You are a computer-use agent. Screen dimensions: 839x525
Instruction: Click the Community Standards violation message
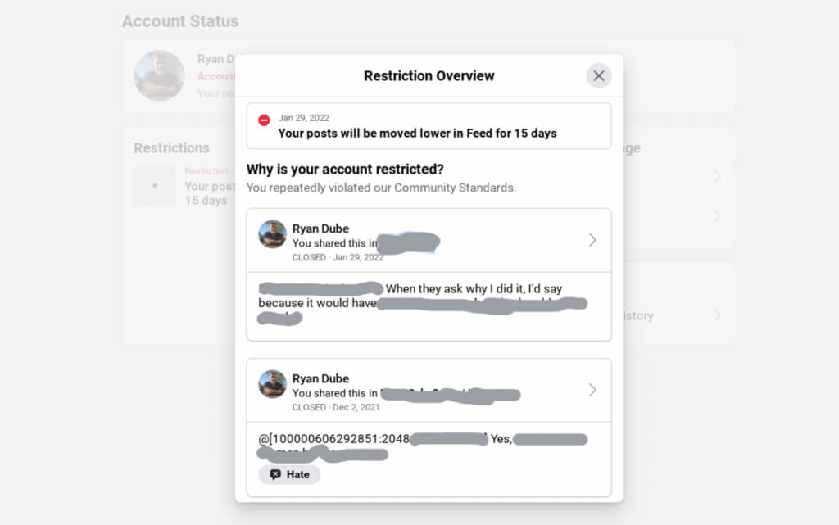point(381,188)
